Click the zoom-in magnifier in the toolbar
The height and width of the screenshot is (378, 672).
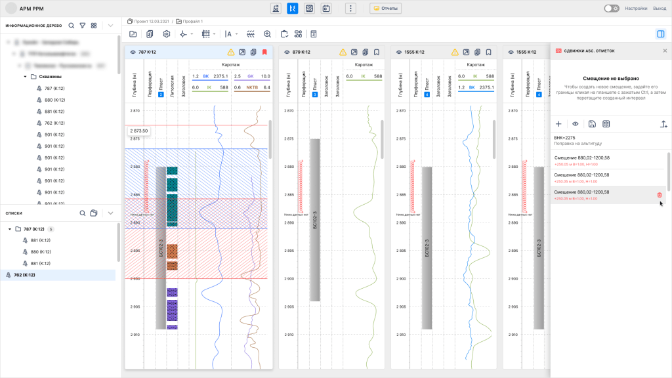point(267,33)
